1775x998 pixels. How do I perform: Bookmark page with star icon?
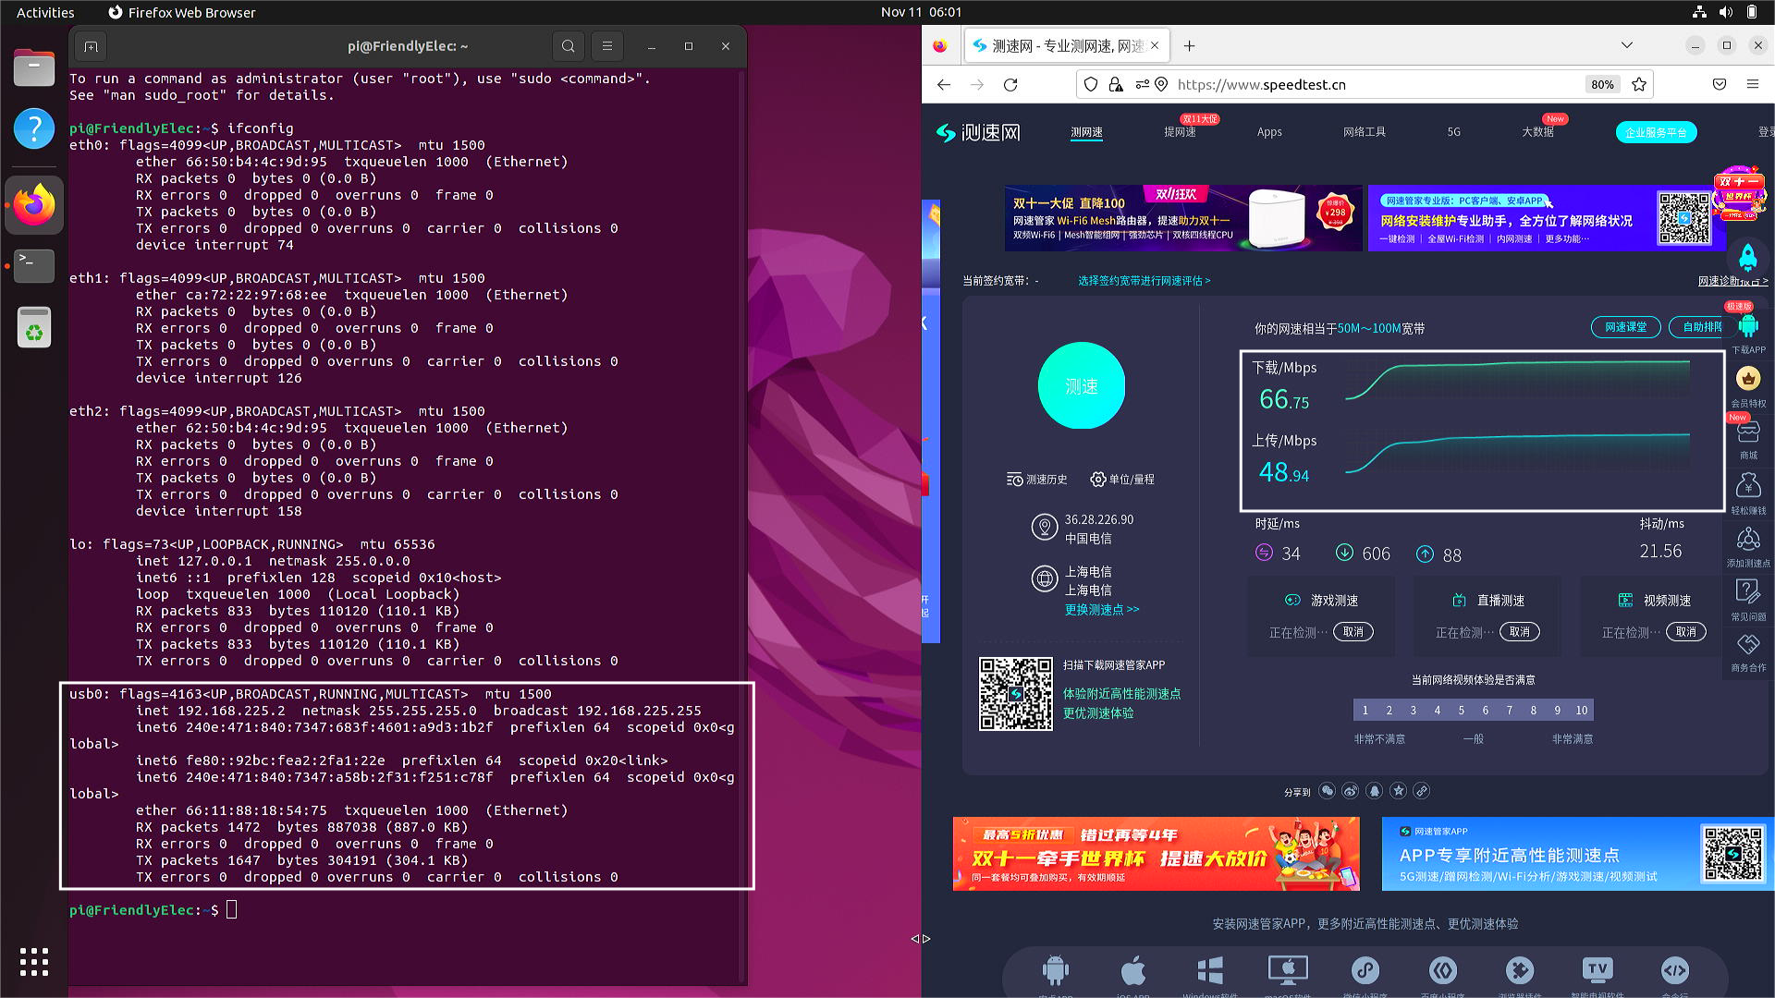[x=1639, y=84]
